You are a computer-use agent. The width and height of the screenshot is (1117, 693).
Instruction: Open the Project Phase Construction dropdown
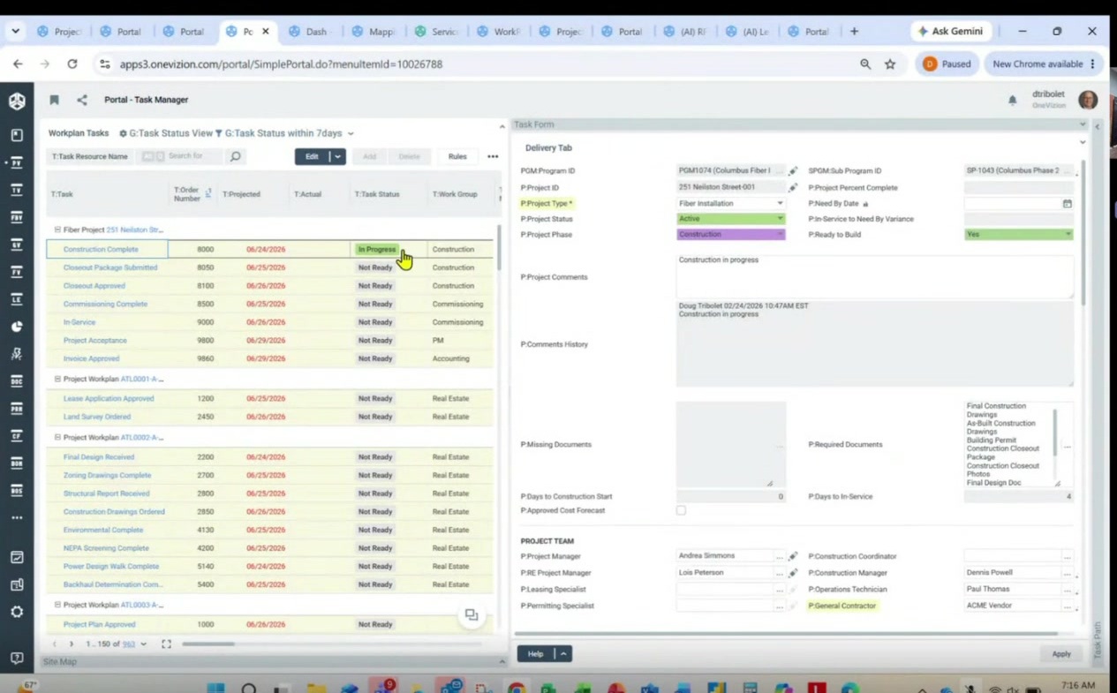click(x=730, y=235)
